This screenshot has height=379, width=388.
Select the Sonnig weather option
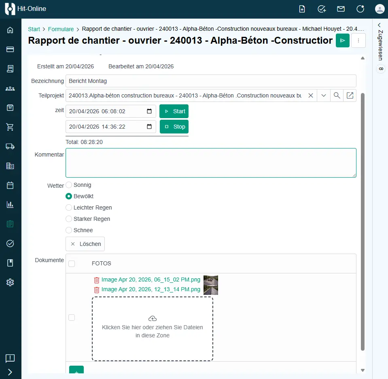point(69,185)
